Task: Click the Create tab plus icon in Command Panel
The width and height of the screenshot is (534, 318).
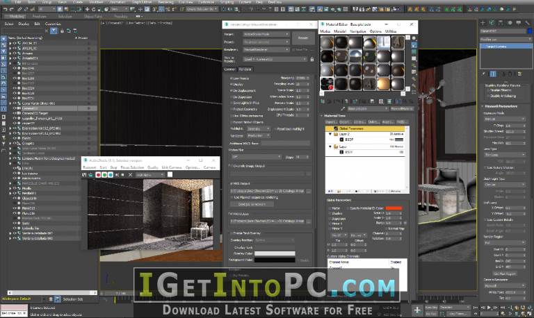Action: [x=483, y=23]
